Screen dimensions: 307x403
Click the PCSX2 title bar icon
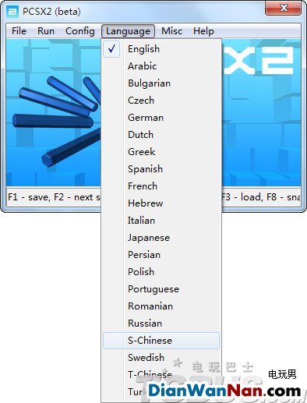coord(12,12)
